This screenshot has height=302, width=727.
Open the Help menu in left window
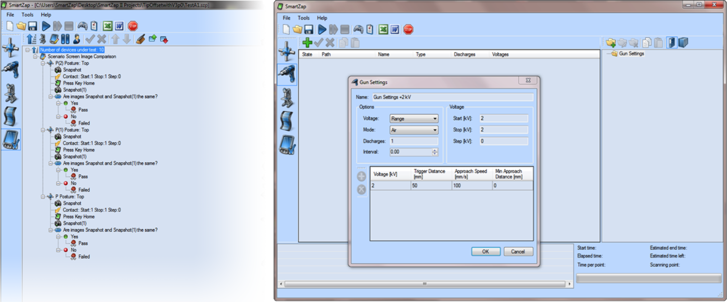click(x=46, y=15)
